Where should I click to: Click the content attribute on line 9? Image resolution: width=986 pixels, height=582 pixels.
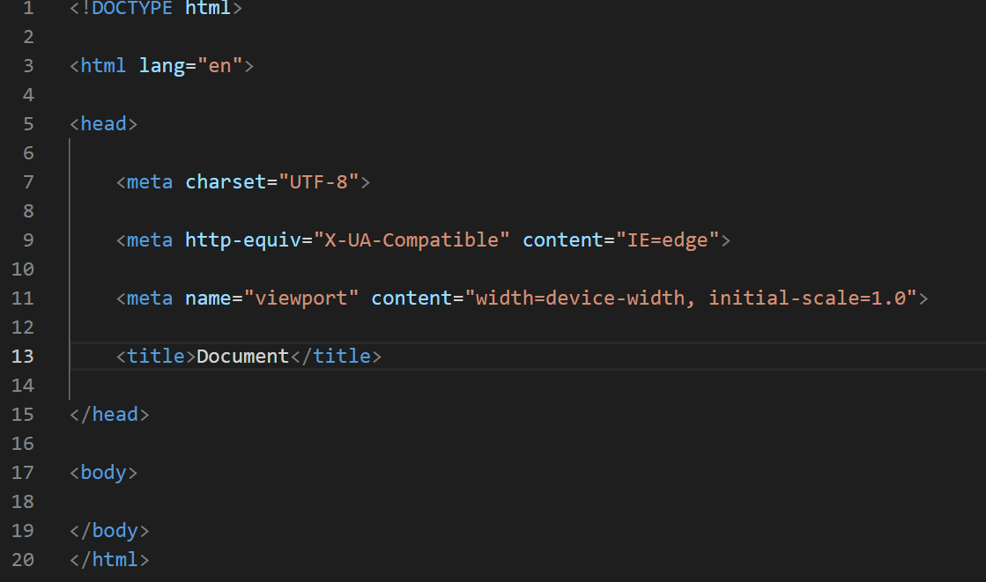563,240
